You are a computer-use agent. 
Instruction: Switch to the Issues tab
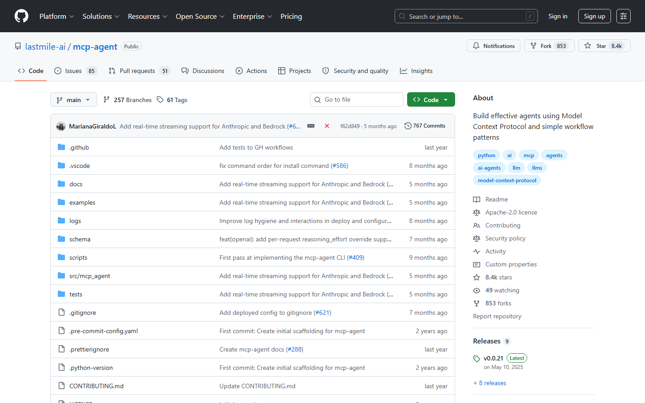click(76, 71)
